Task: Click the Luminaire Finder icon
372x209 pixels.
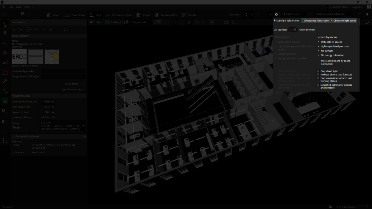Action: 327,7
